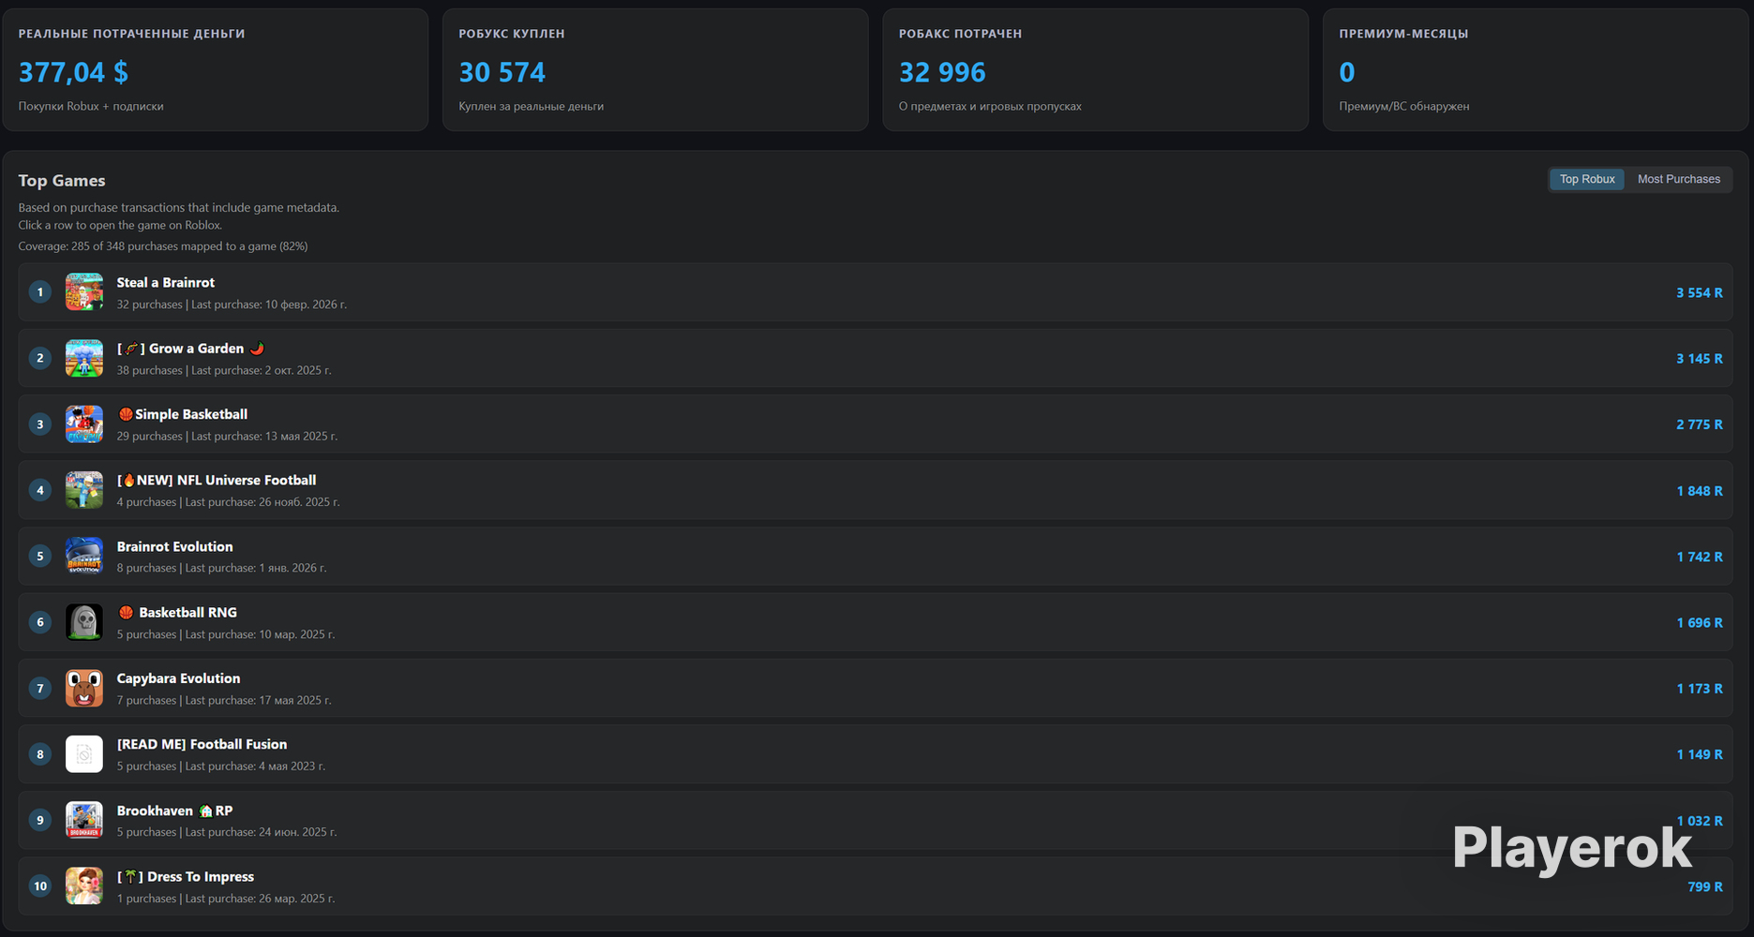Select the Simple Basketball game thumbnail
This screenshot has width=1754, height=937.
(x=84, y=424)
